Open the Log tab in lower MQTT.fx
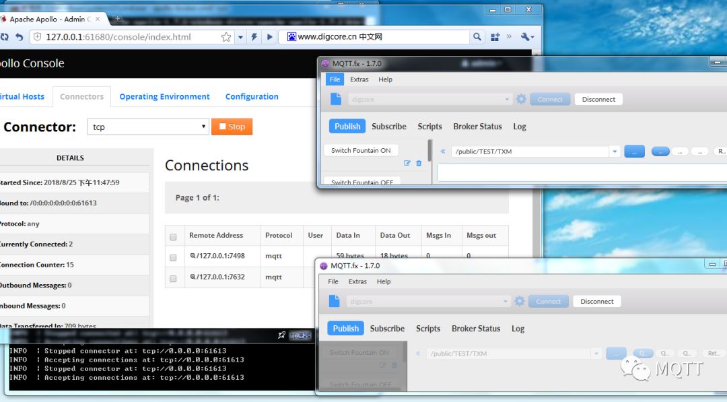 518,329
